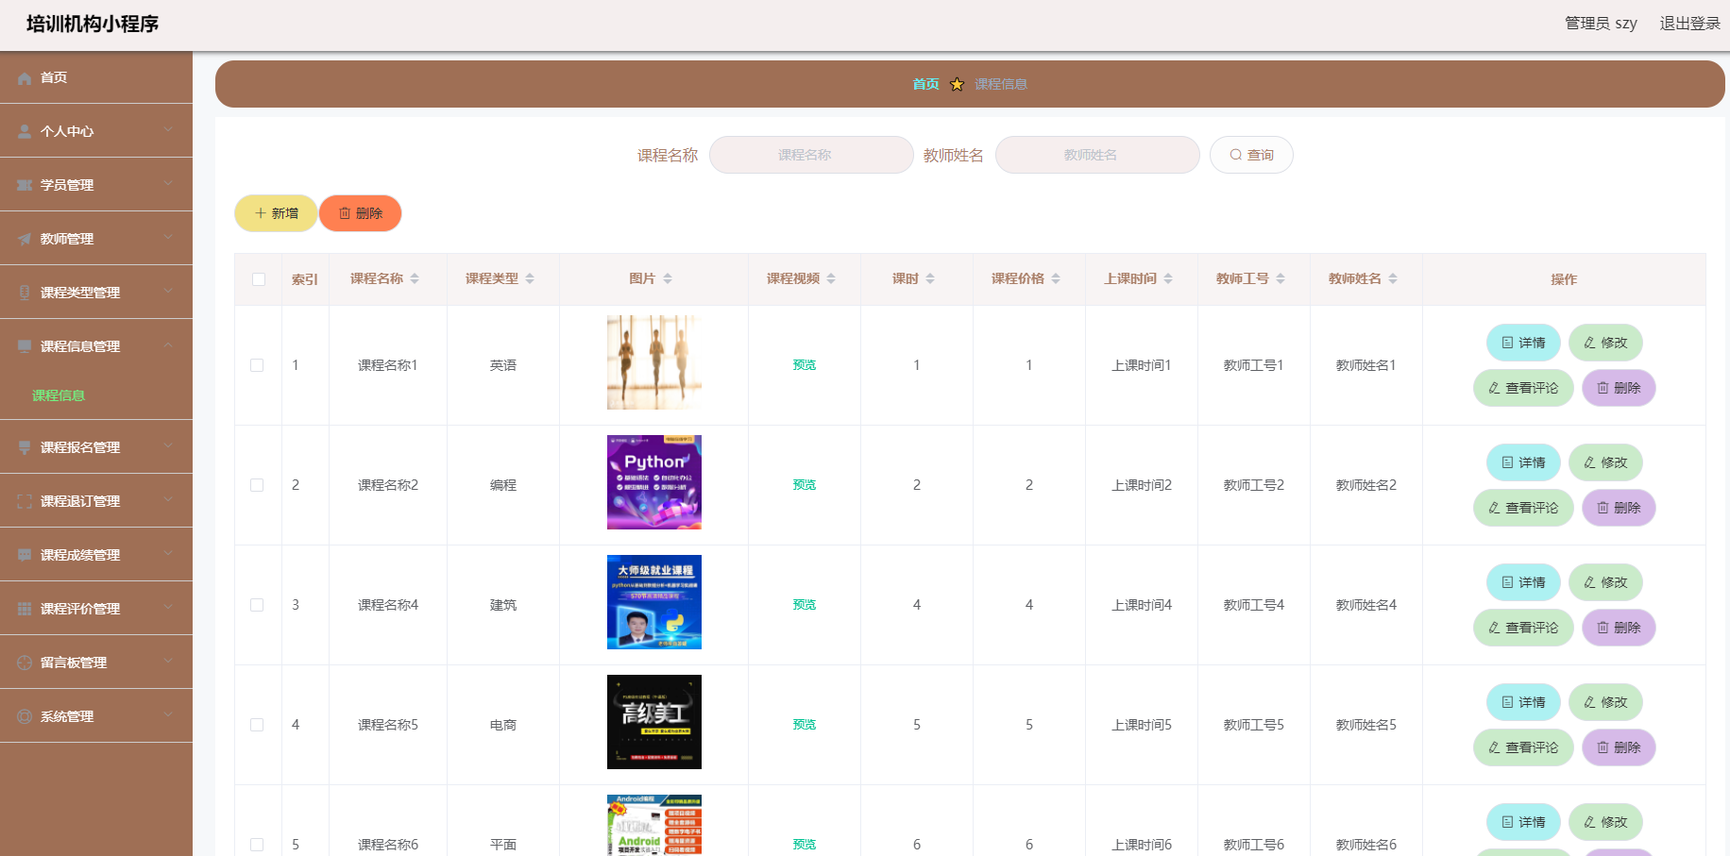This screenshot has height=856, width=1730.
Task: Open the 课程信息 submenu item
Action: point(59,395)
